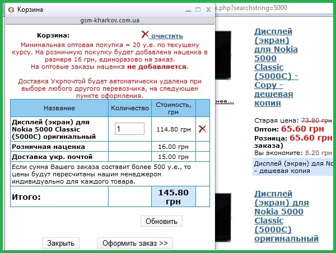Click the очистить link
Screen dimensions: 336x253
pyautogui.click(x=166, y=35)
